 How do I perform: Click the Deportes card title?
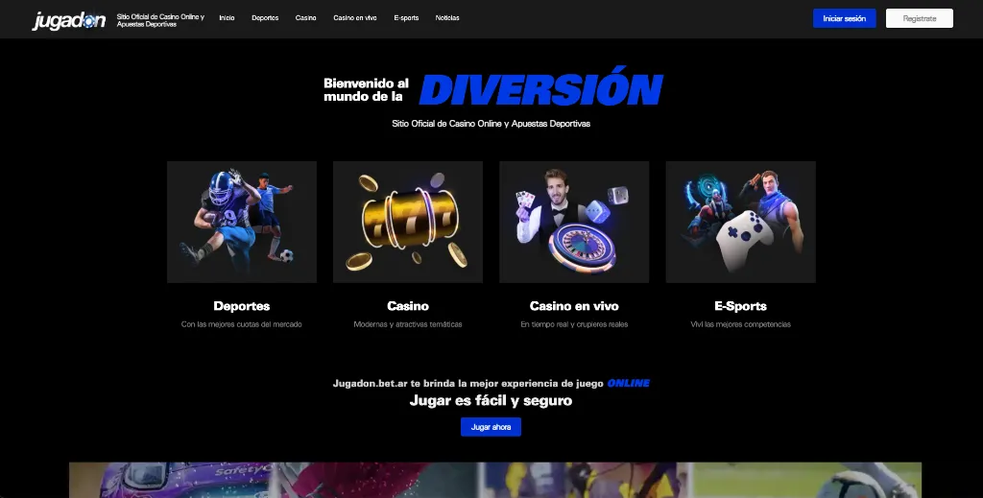click(x=241, y=306)
